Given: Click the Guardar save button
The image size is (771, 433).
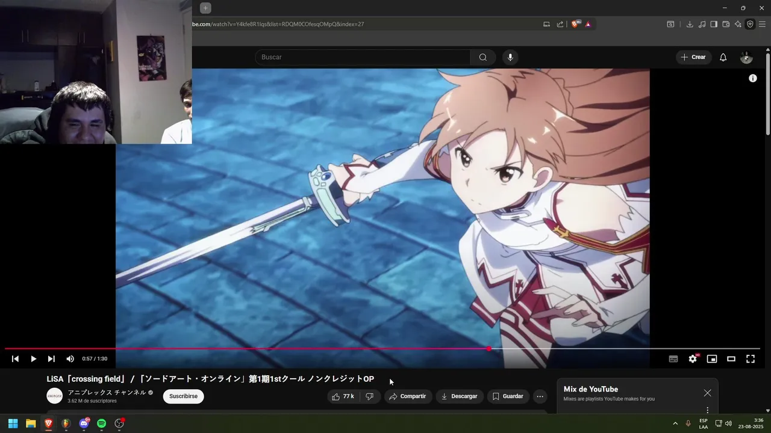Looking at the screenshot, I should pyautogui.click(x=508, y=396).
